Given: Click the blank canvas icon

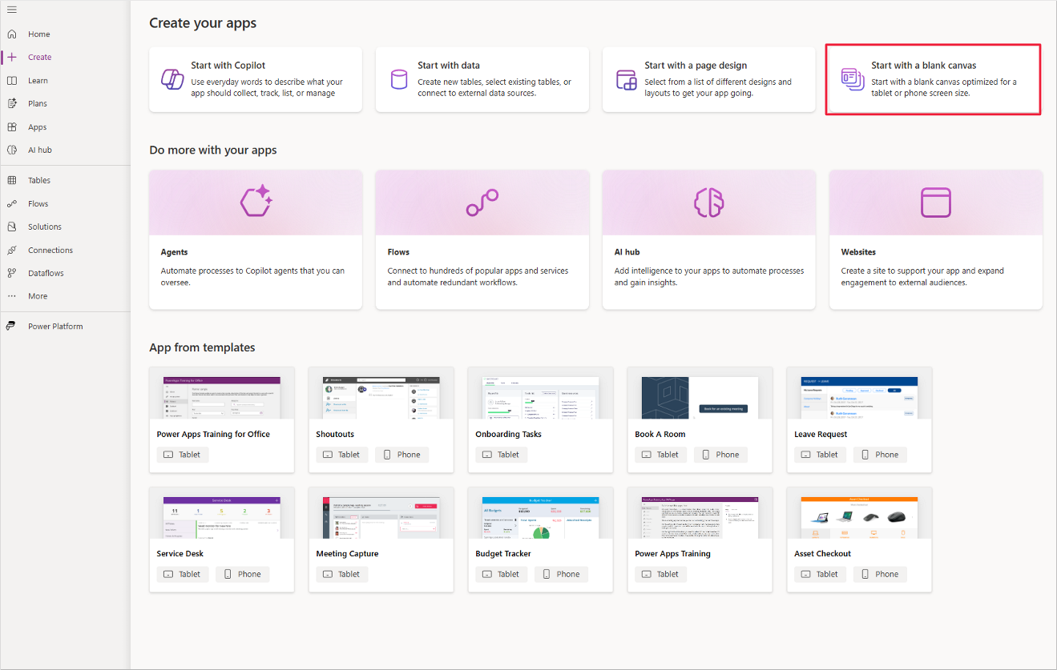Looking at the screenshot, I should pos(852,78).
